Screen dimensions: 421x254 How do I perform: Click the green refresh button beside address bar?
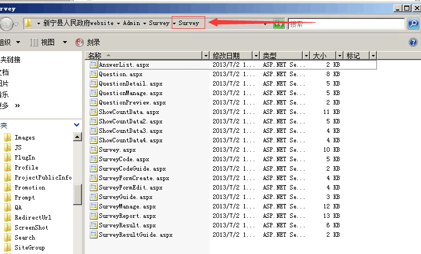click(x=279, y=23)
